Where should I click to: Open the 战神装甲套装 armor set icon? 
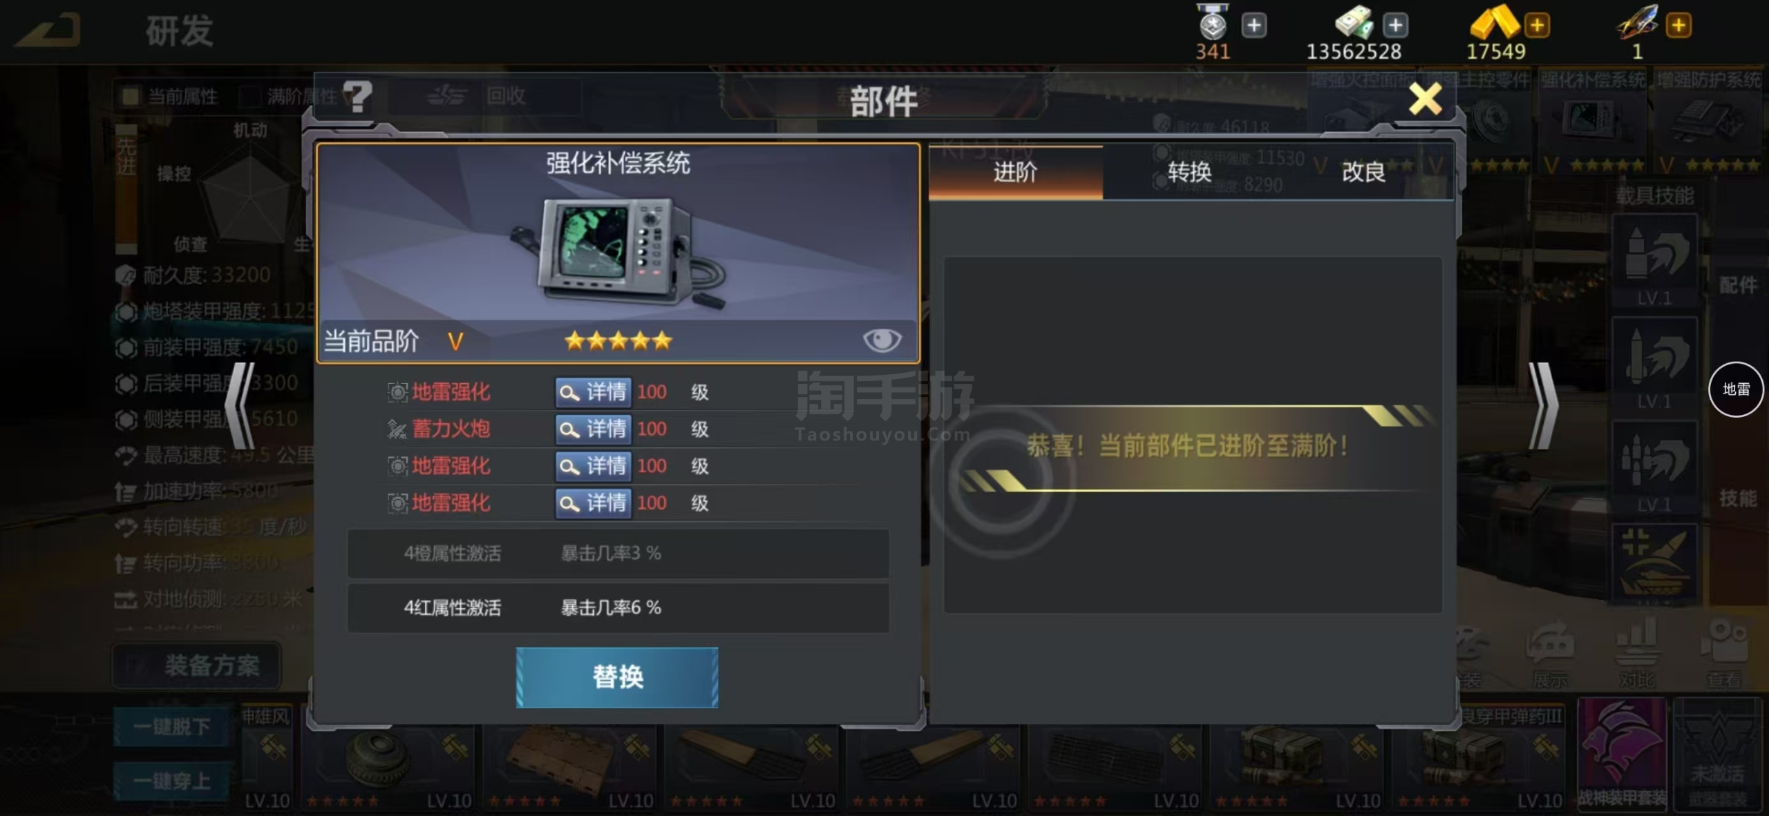pyautogui.click(x=1621, y=754)
